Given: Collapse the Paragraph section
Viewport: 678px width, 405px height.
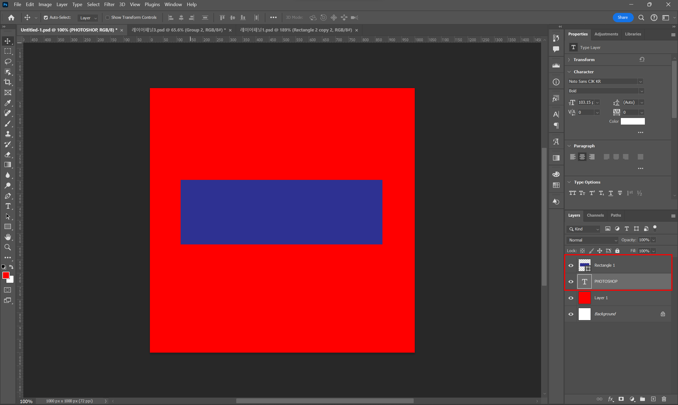Looking at the screenshot, I should [x=569, y=146].
